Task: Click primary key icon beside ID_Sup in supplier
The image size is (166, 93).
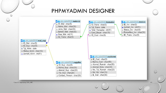Action: 57,65
